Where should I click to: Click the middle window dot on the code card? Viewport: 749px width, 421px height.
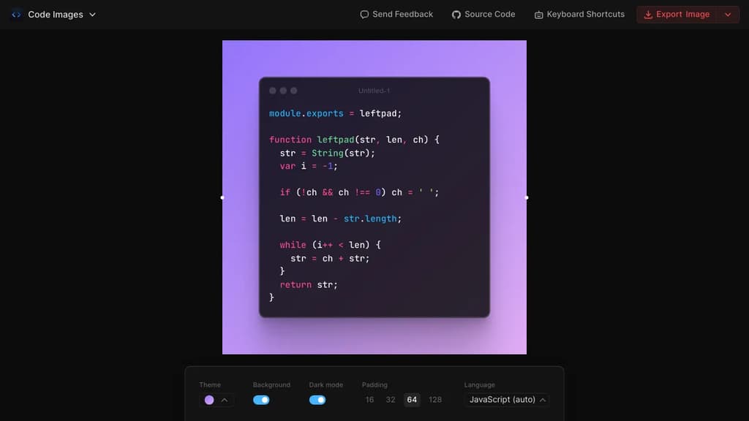284,90
